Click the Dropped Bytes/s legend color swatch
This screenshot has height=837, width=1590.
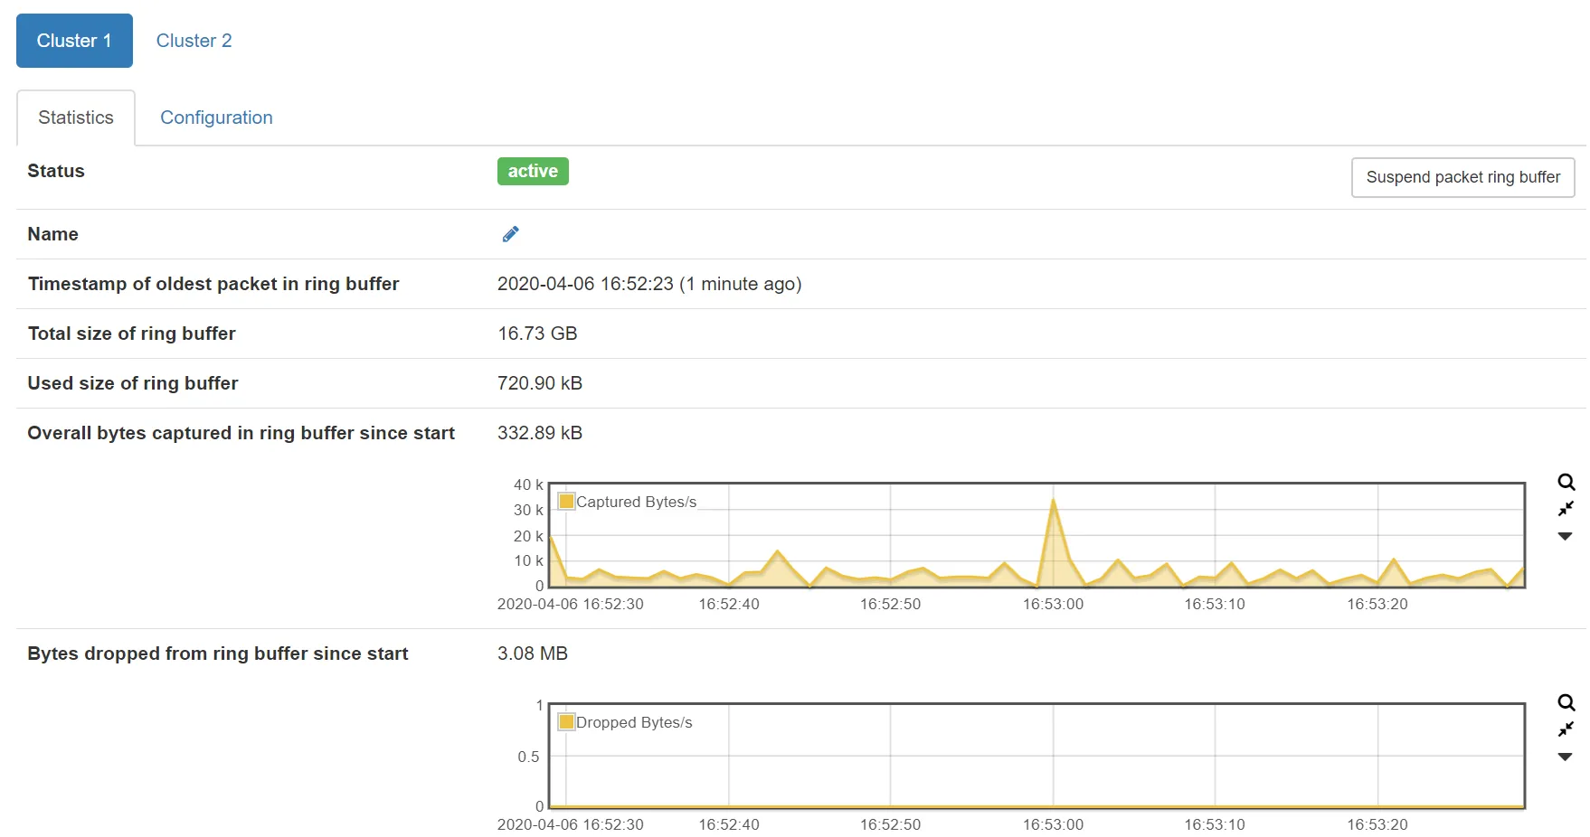(x=567, y=722)
